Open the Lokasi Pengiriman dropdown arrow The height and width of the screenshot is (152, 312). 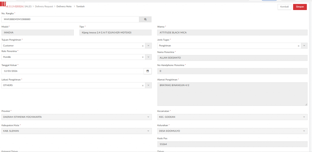tap(148, 85)
